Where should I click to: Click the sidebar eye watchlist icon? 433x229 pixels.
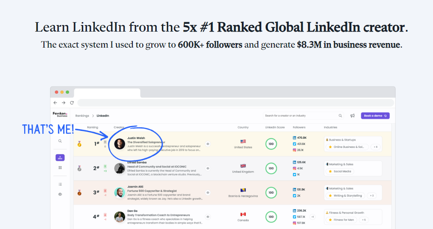tap(60, 194)
